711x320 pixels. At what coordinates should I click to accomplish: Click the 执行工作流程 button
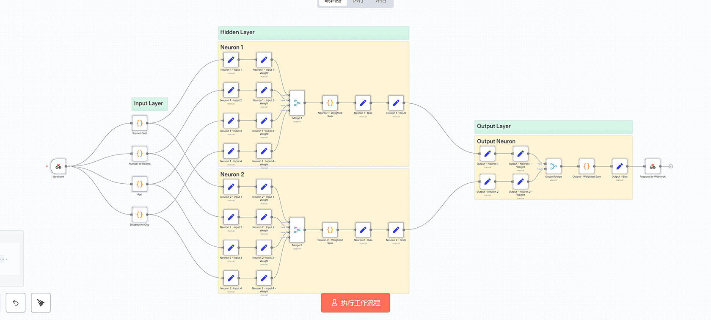click(355, 303)
